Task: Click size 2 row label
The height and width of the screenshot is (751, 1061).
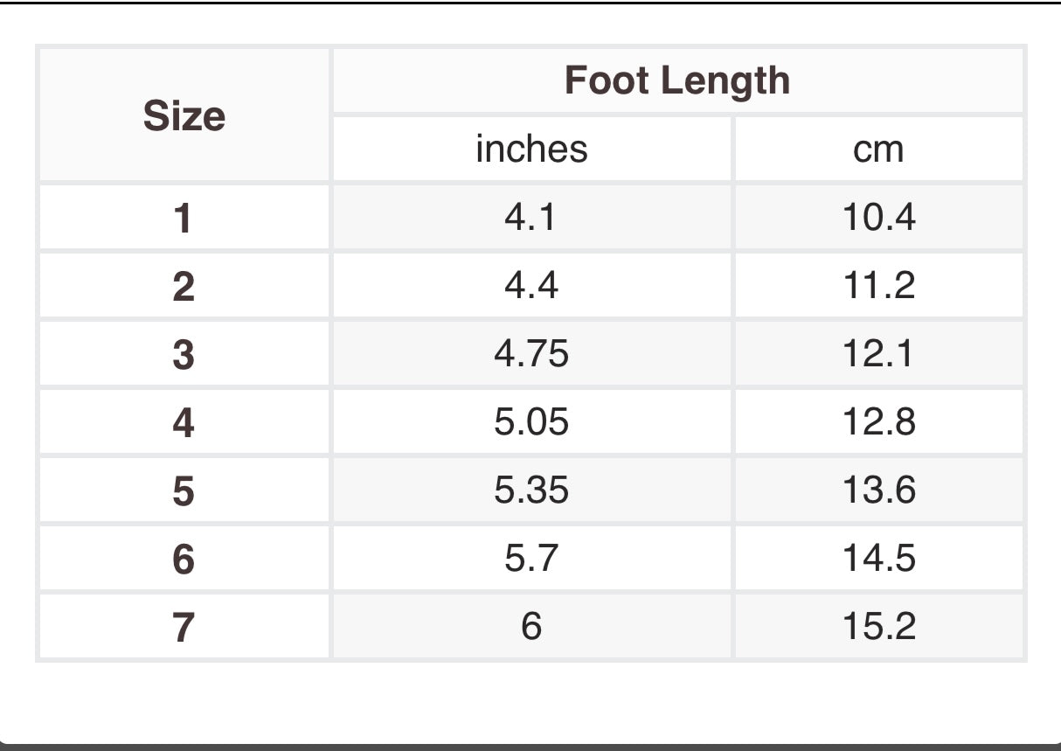Action: click(184, 285)
